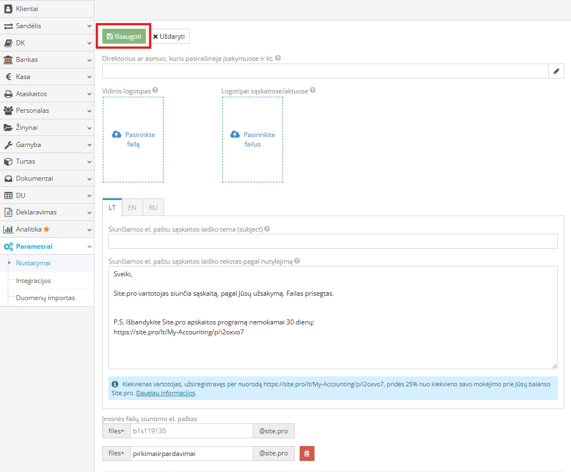The height and width of the screenshot is (472, 571).
Task: Click the pencil edit icon beside director field
Action: [556, 71]
